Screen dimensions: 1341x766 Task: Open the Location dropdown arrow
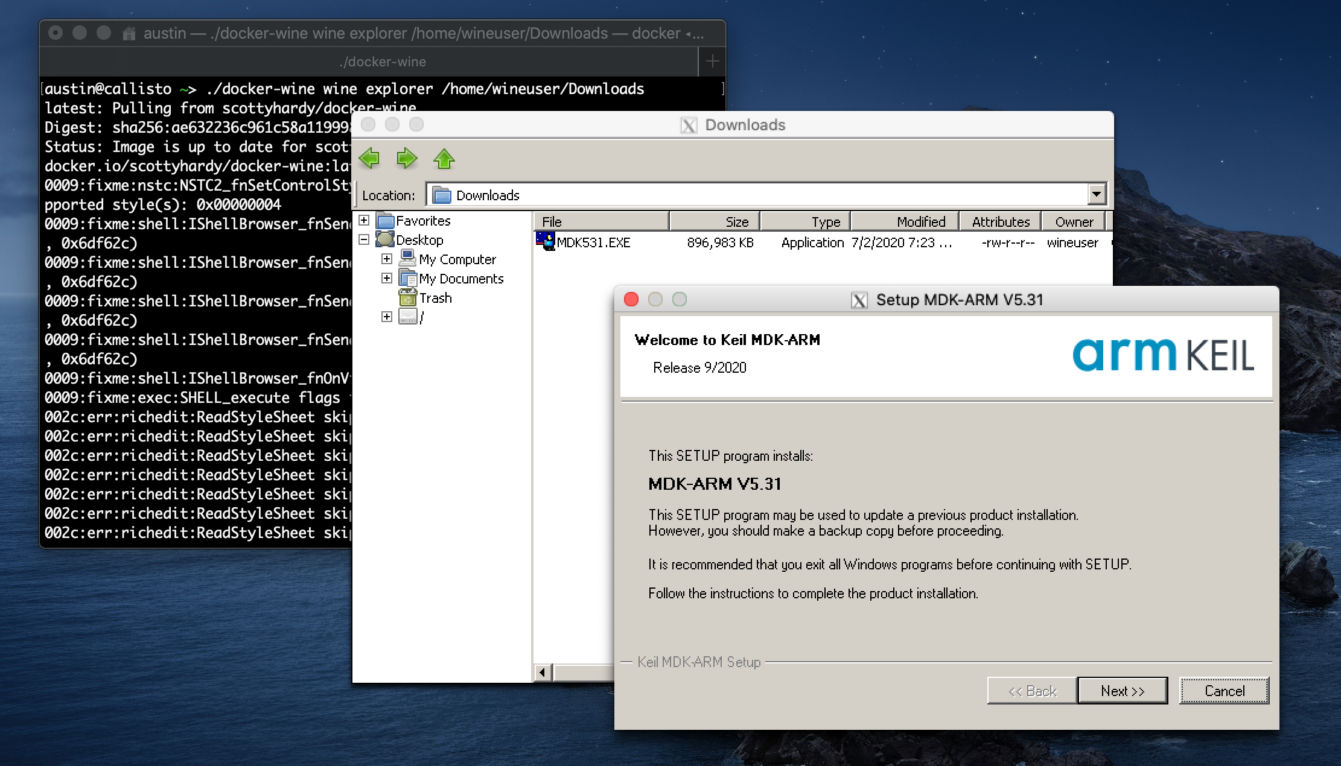[1097, 194]
